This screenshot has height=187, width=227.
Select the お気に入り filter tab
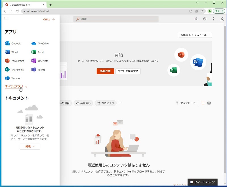pos(106,103)
